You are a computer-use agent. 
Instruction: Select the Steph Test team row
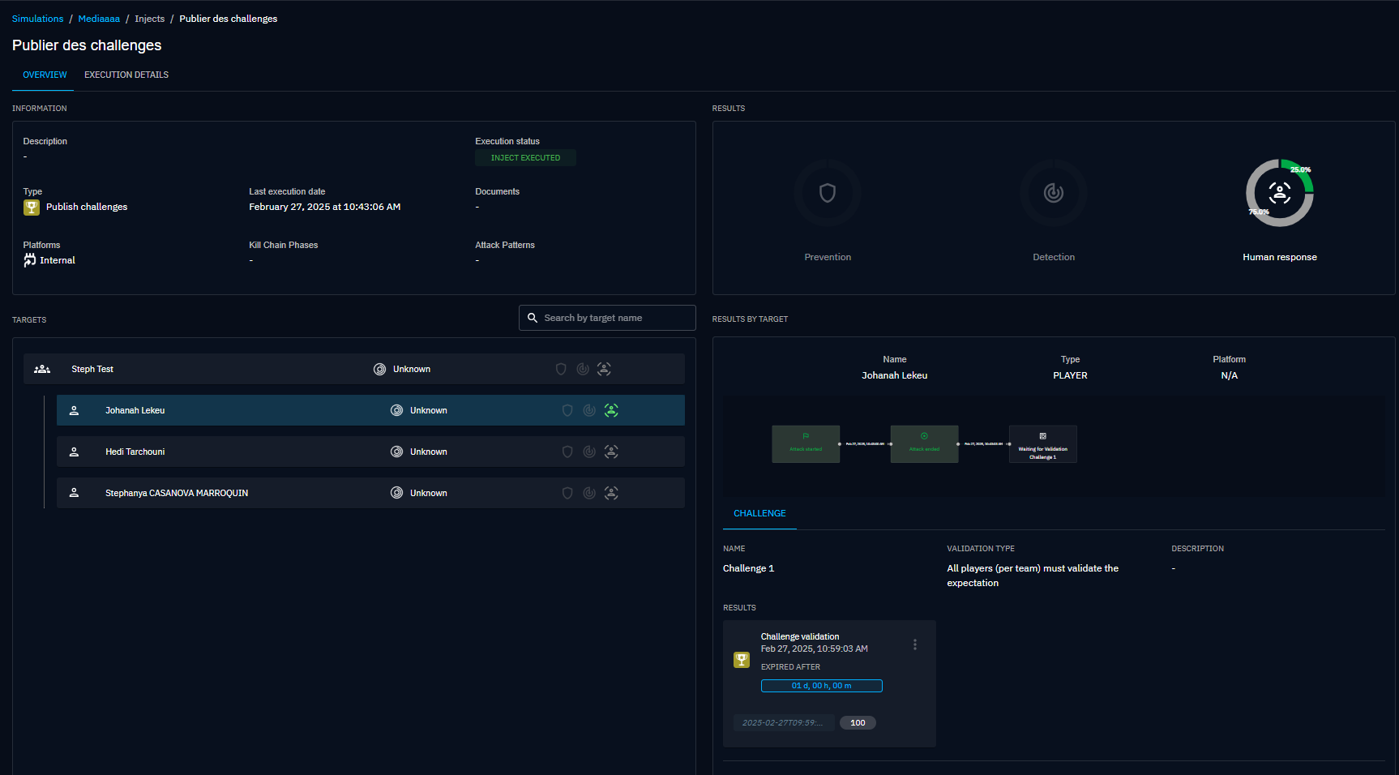click(243, 369)
